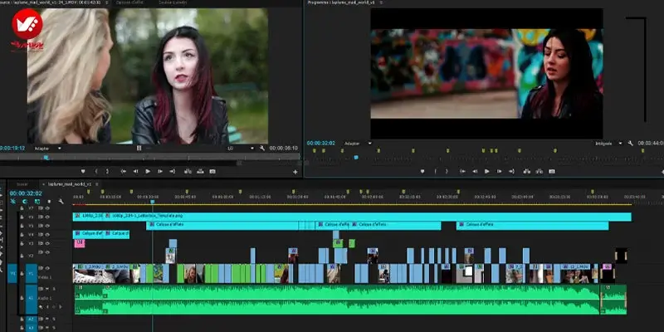Screen dimensions: 664x332
Task: Toggle V1 source patching indicator
Action: pos(12,273)
